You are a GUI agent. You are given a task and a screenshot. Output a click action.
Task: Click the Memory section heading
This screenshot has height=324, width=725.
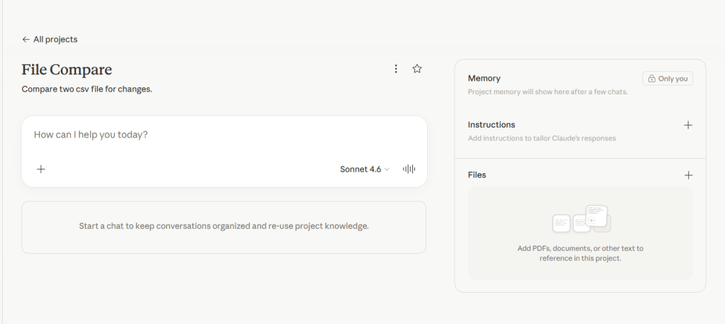(484, 79)
